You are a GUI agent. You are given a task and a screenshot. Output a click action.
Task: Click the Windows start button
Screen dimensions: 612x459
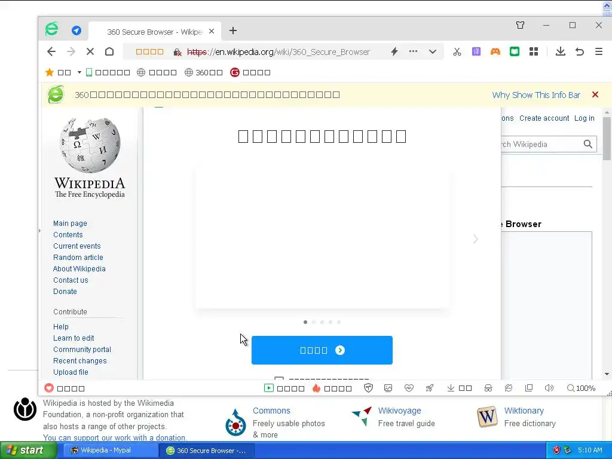[x=29, y=450]
